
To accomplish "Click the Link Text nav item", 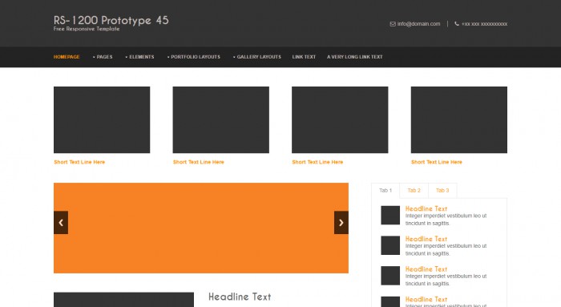I will click(x=304, y=57).
